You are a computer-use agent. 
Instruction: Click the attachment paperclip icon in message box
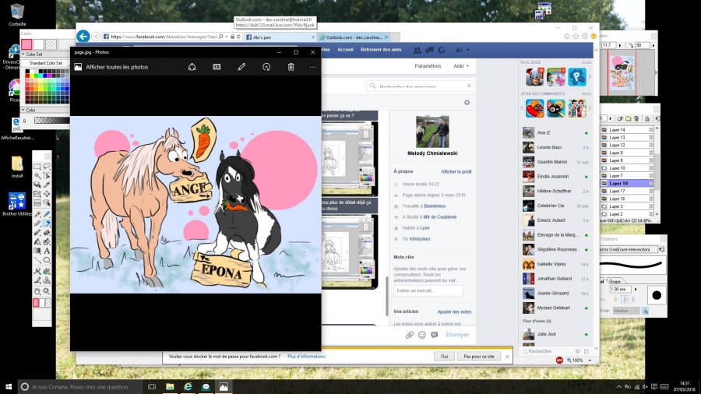[x=409, y=335]
